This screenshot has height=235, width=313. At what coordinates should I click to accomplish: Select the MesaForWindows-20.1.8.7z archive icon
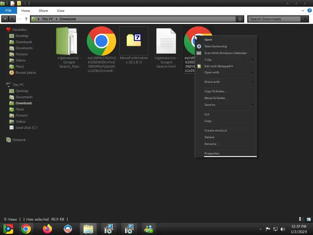coord(134,41)
